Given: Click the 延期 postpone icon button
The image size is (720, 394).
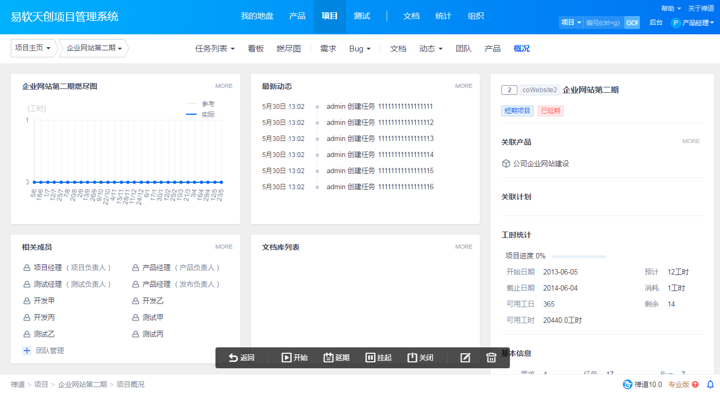Looking at the screenshot, I should [x=336, y=358].
